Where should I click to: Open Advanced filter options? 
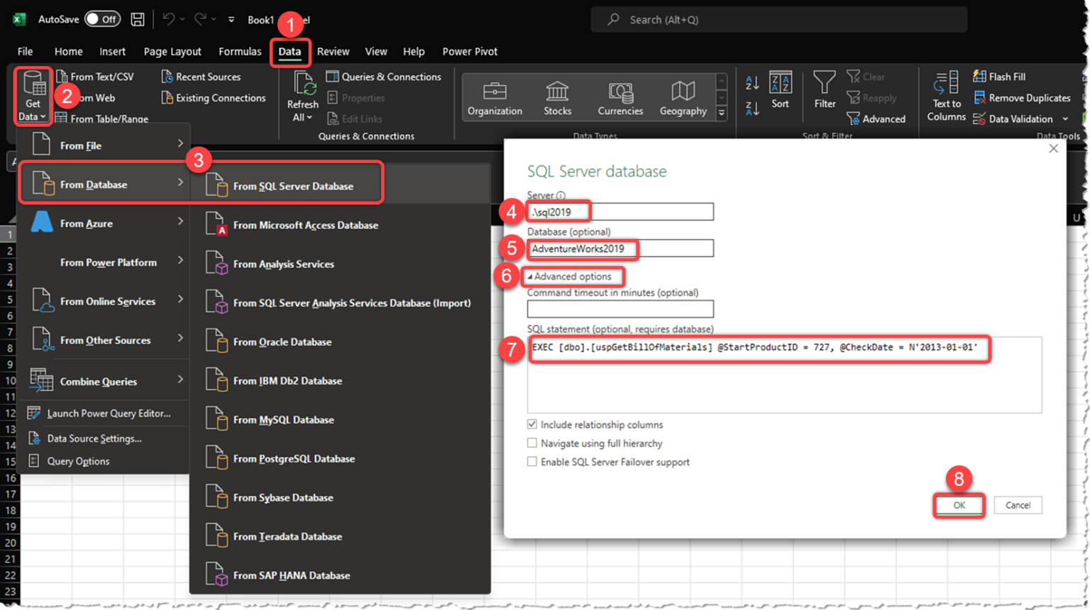(876, 119)
